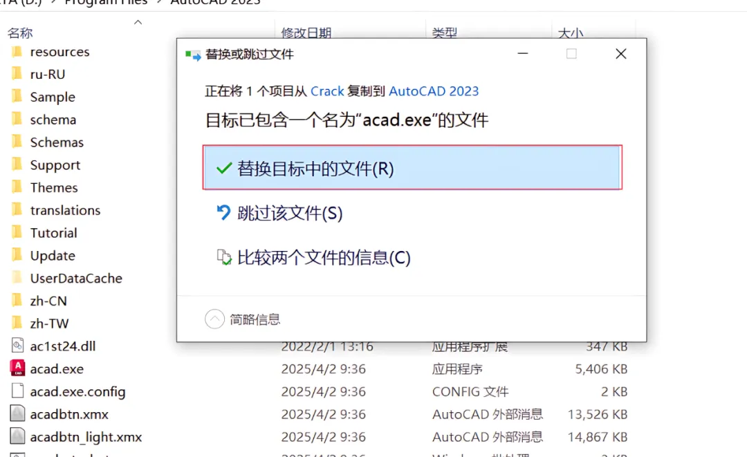The width and height of the screenshot is (747, 457).
Task: Click the translations folder icon
Action: pos(17,209)
